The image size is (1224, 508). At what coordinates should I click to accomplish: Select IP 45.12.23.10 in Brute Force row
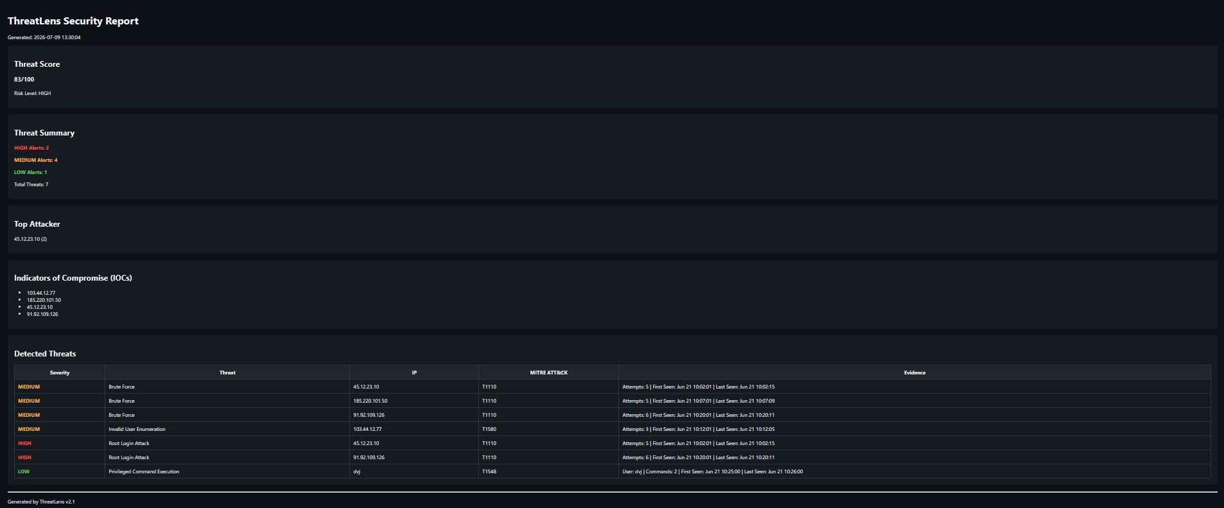coord(366,387)
